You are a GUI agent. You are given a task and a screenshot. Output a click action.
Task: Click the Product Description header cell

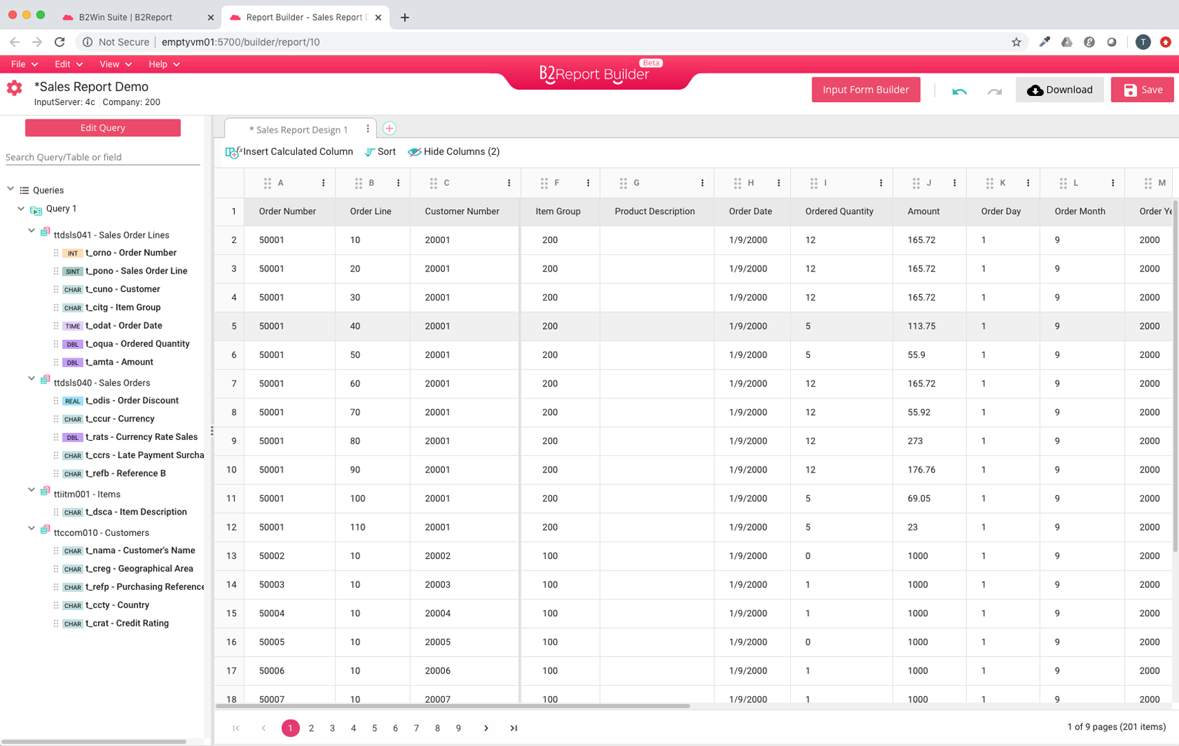tap(657, 211)
